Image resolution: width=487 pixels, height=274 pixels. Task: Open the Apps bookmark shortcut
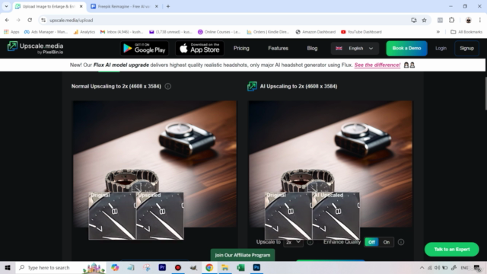pyautogui.click(x=11, y=32)
